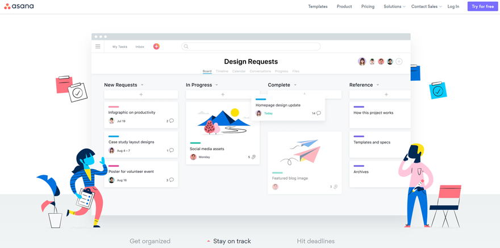Open the How this project works card
The height and width of the screenshot is (248, 500).
(x=380, y=115)
